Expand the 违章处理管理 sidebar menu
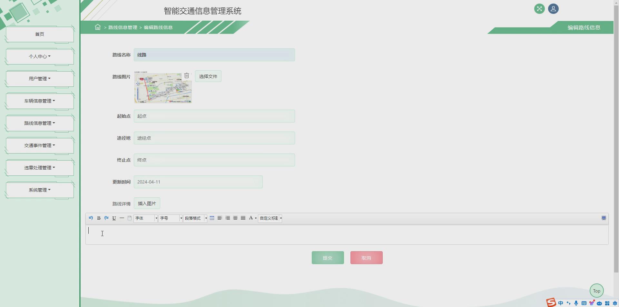 click(40, 168)
